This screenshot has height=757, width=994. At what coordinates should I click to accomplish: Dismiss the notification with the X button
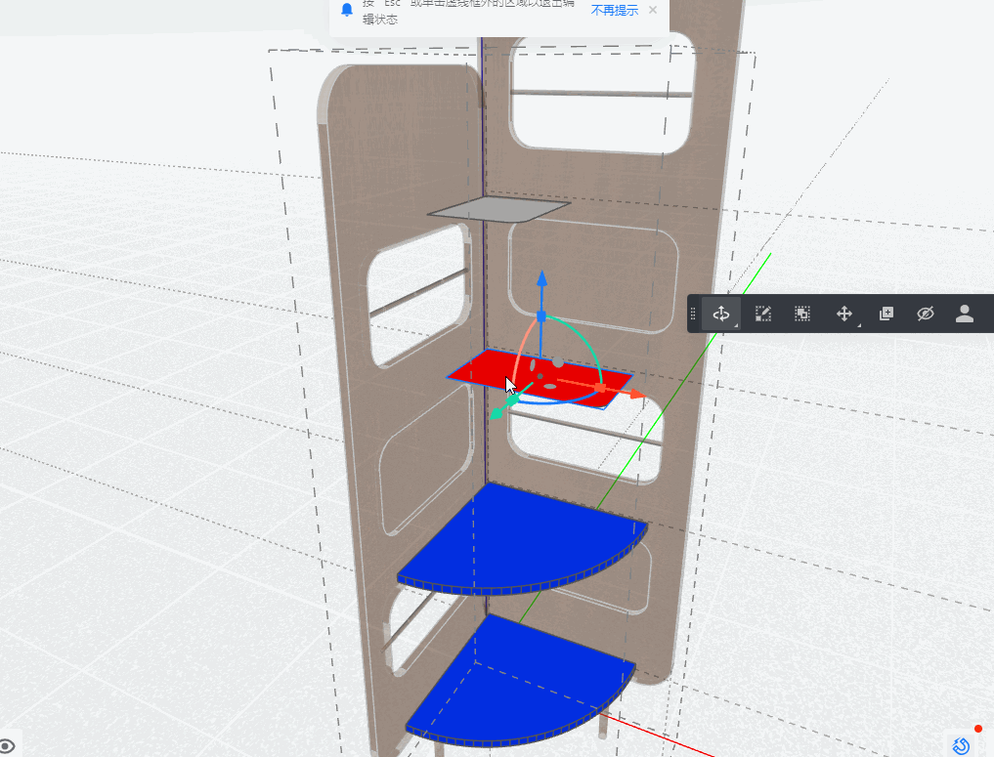pyautogui.click(x=653, y=10)
